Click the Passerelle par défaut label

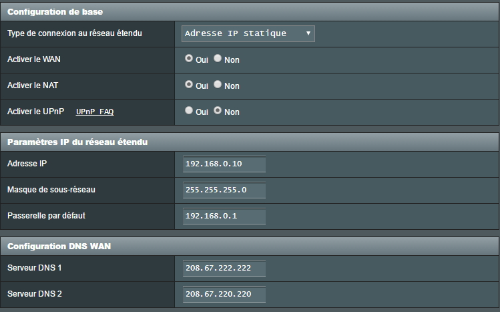point(46,216)
